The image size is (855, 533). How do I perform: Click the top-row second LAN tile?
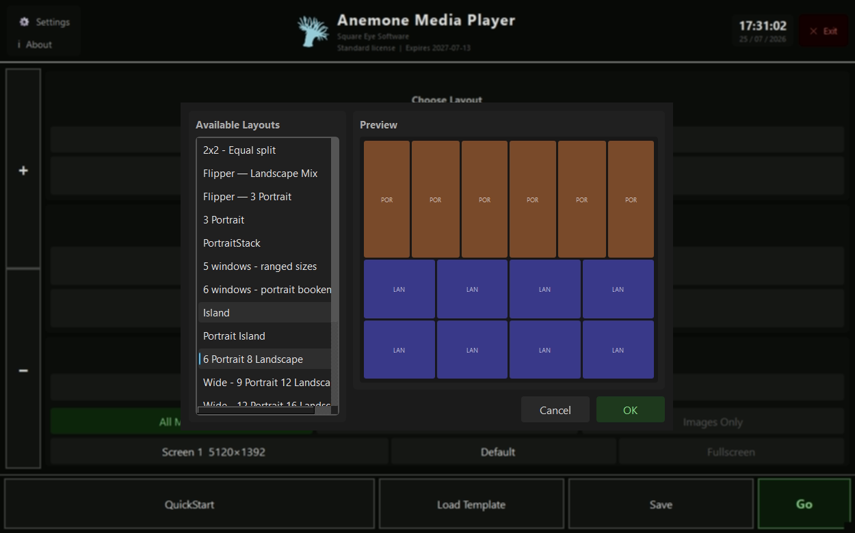pyautogui.click(x=472, y=289)
